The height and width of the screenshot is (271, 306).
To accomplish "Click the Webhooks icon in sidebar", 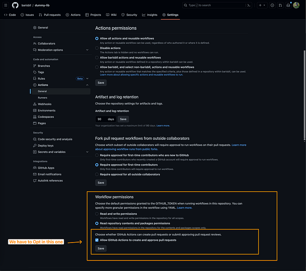I will coord(35,104).
